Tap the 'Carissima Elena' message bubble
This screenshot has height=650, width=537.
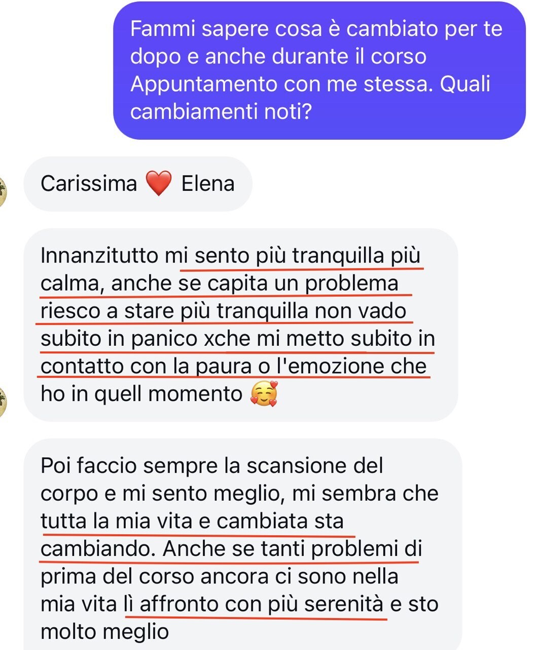click(138, 184)
